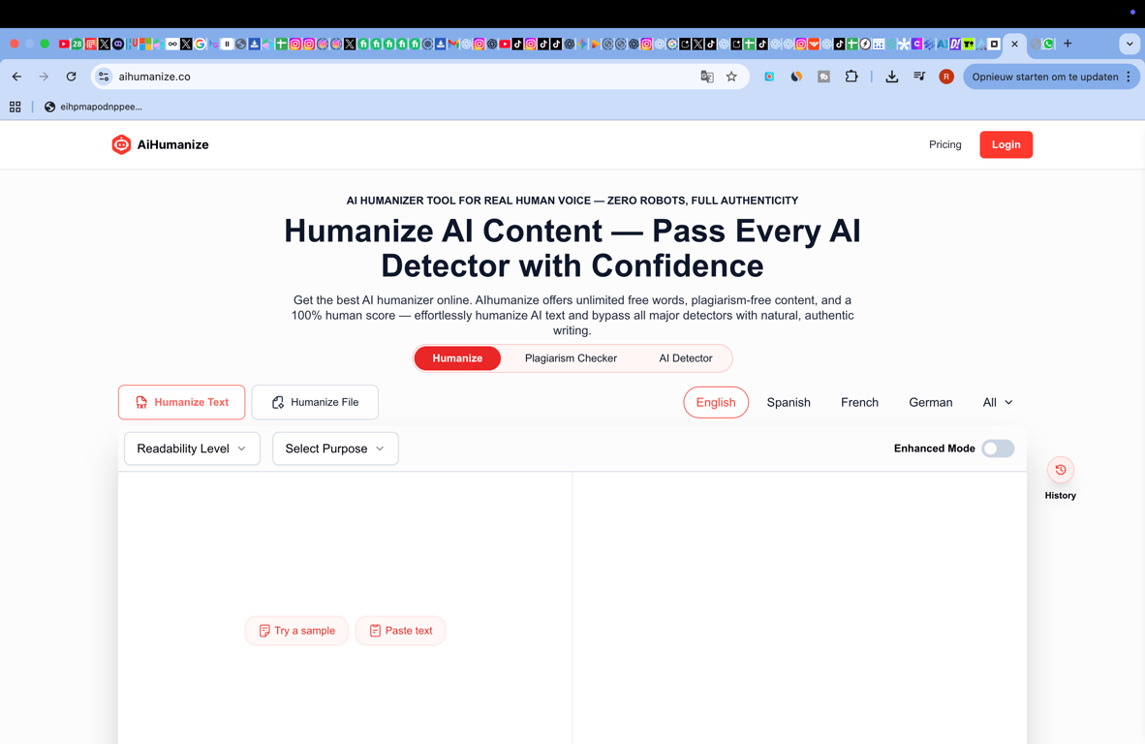This screenshot has width=1145, height=744.
Task: Open the All languages dropdown
Action: tap(997, 402)
